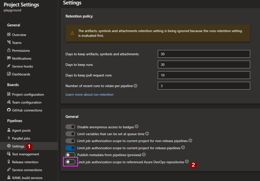Click the Permissions lock icon
This screenshot has width=260, height=181.
tap(9, 50)
